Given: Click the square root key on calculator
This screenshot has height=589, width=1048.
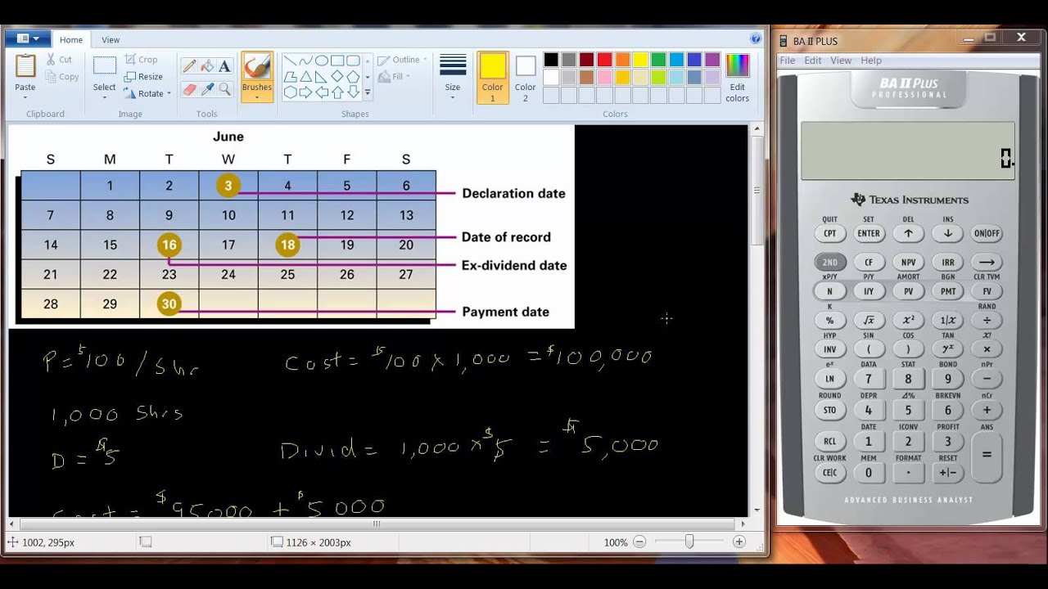Looking at the screenshot, I should (x=869, y=321).
